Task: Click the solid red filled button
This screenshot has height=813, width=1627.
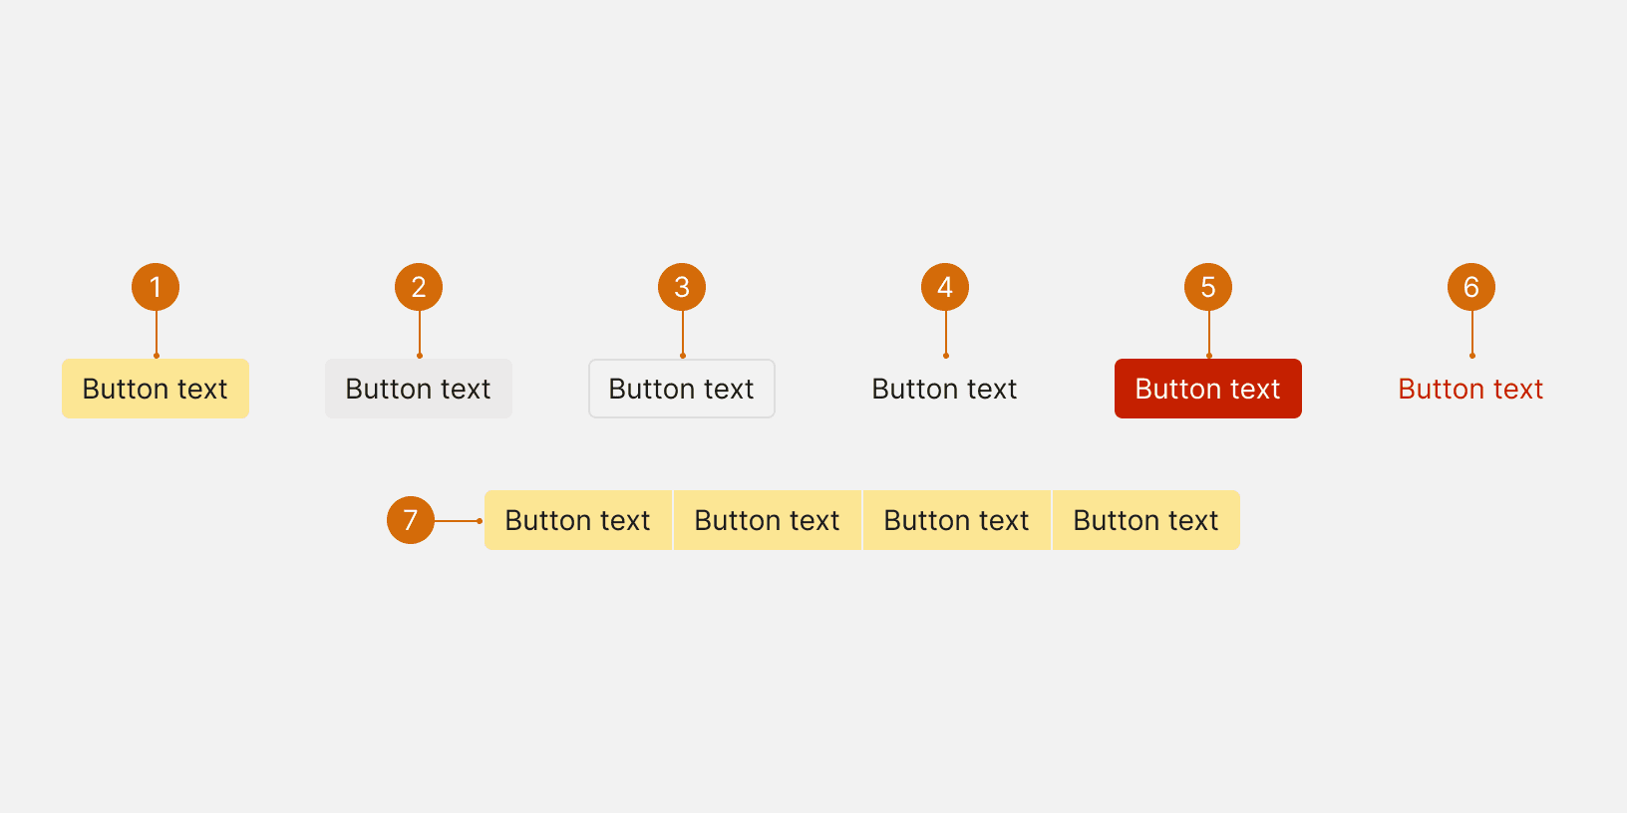Action: 1208,389
